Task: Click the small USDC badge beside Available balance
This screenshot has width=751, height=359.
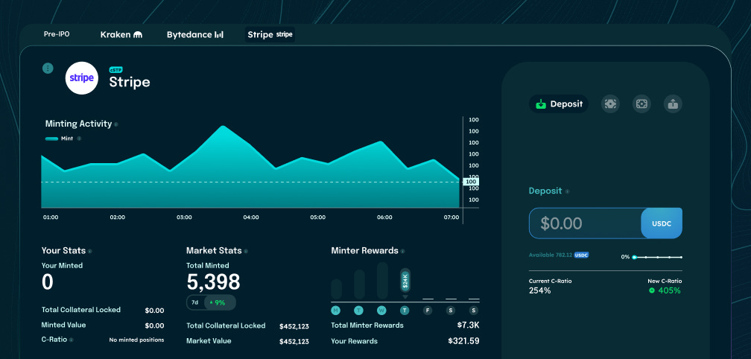Action: coord(581,255)
